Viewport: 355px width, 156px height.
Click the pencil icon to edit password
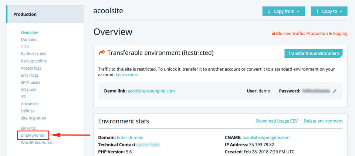coord(335,91)
